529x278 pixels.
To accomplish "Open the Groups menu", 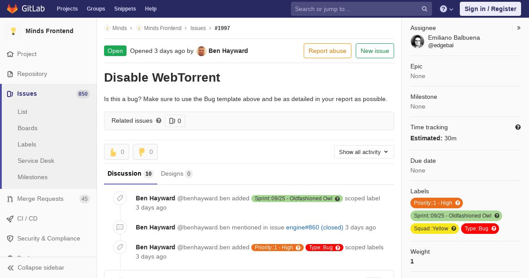I will (96, 9).
